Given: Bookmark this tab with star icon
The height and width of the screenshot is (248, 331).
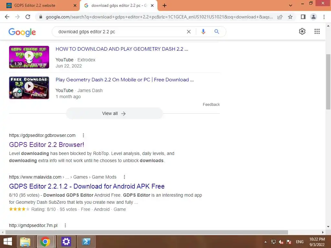Looking at the screenshot, I should [x=290, y=17].
